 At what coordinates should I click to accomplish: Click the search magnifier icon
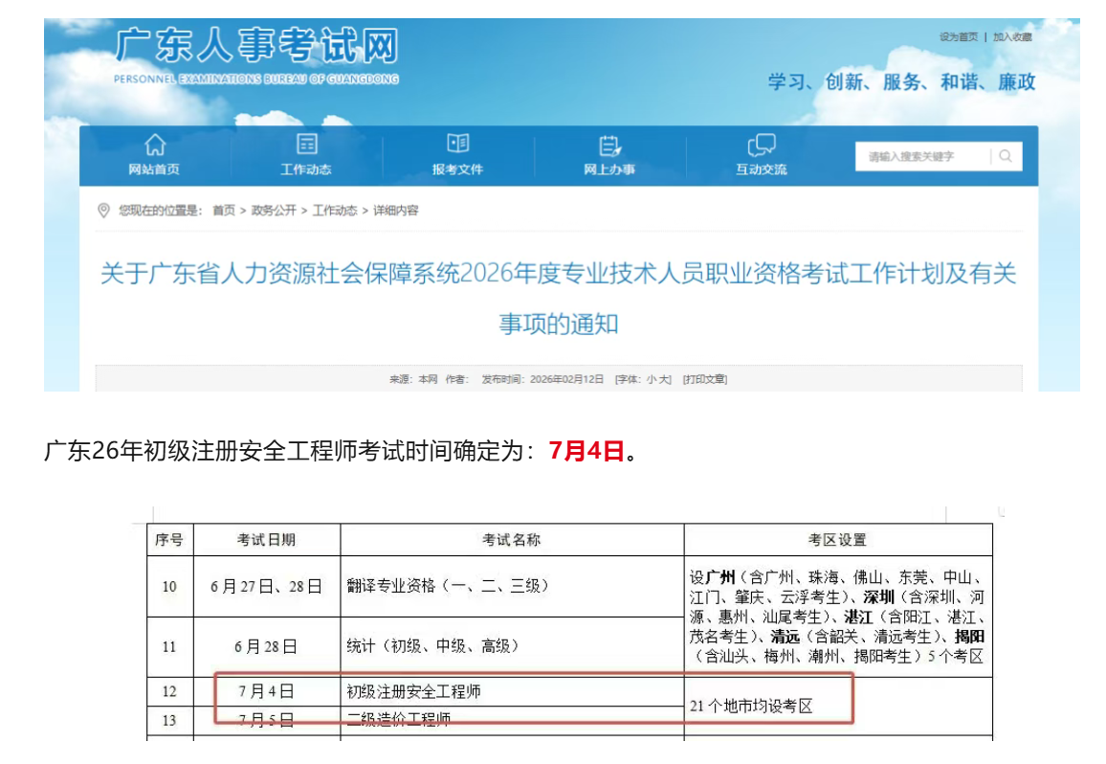pyautogui.click(x=1005, y=155)
